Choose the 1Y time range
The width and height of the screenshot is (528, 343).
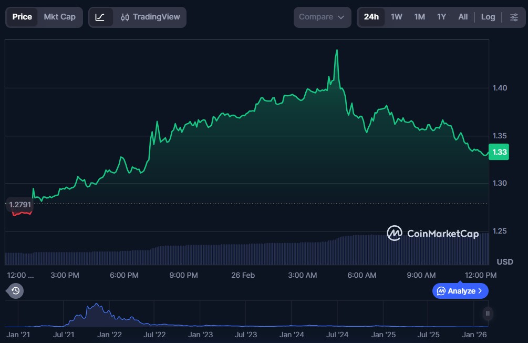tap(441, 17)
